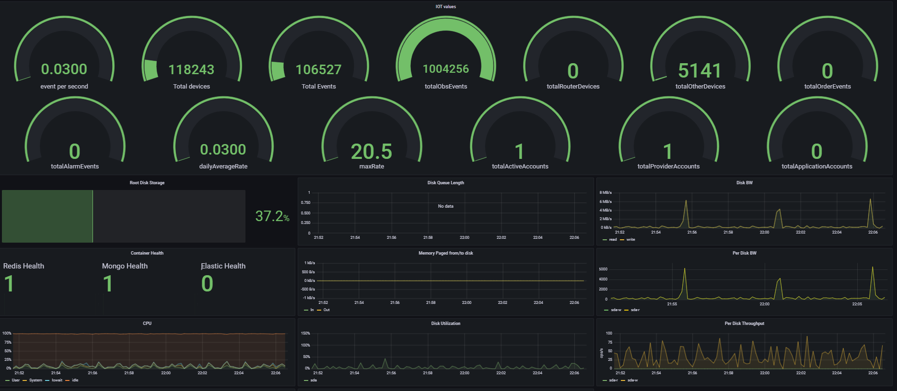Click the Root Disk Storage bar gauge
Screen dimensions: 897x391
tap(124, 216)
